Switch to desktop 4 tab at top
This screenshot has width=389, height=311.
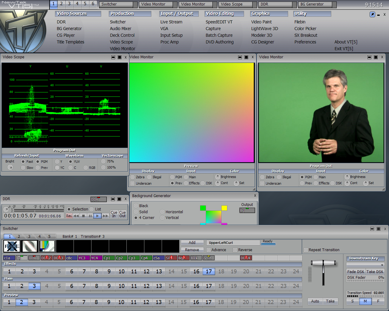(77, 4)
